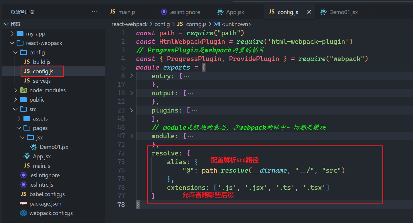Click the react-webpack breadcrumb segment
Image resolution: width=413 pixels, height=223 pixels.
point(130,24)
